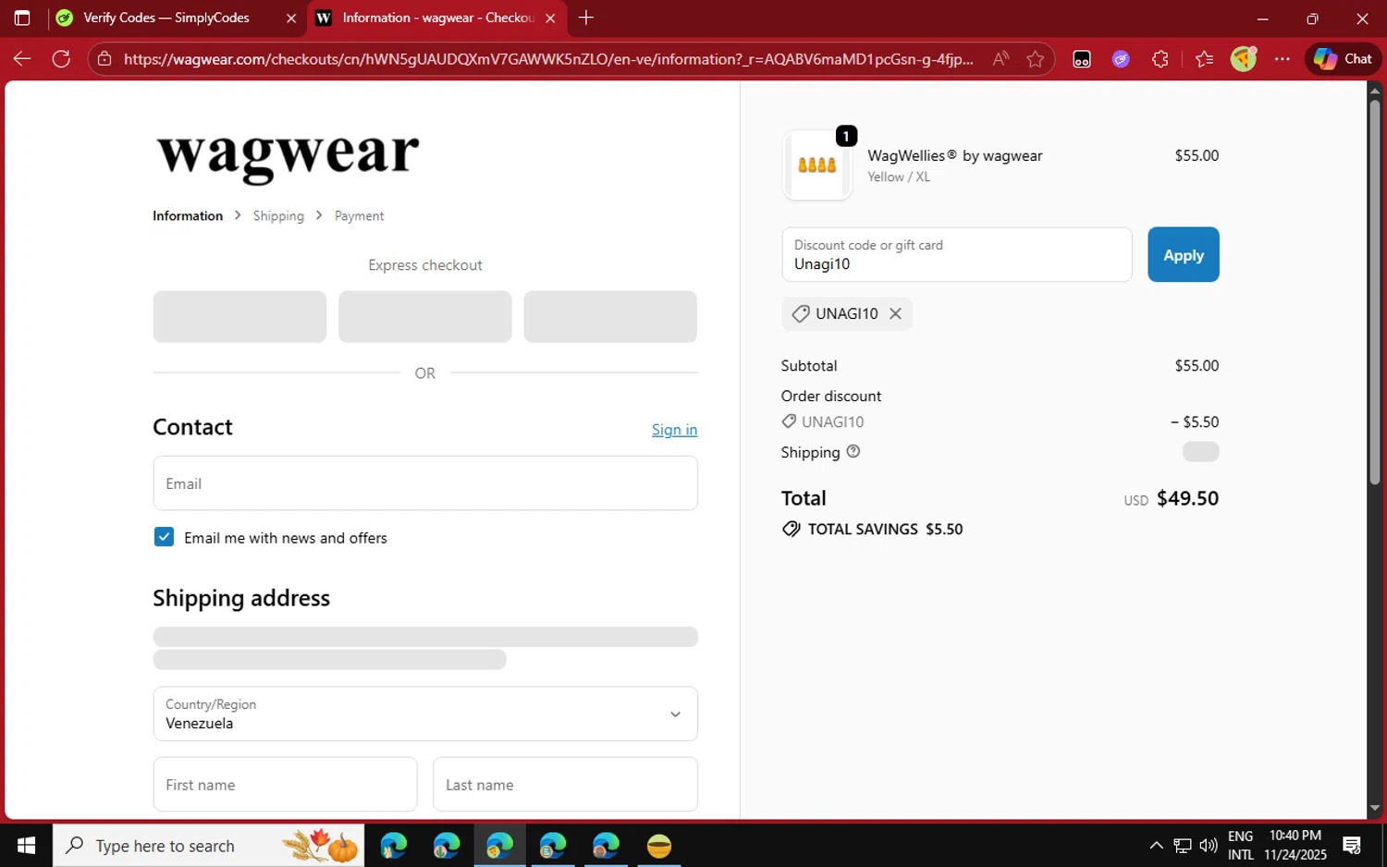Open the clock showing 10:40 PM

1295,846
